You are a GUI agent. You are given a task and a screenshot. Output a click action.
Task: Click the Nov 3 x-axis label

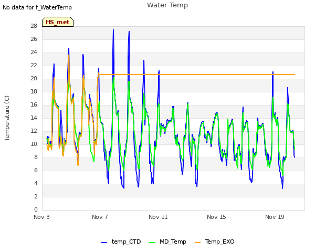point(41,217)
